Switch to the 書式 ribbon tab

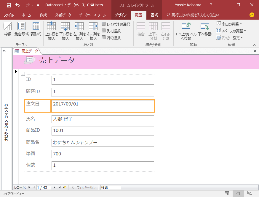click(154, 15)
